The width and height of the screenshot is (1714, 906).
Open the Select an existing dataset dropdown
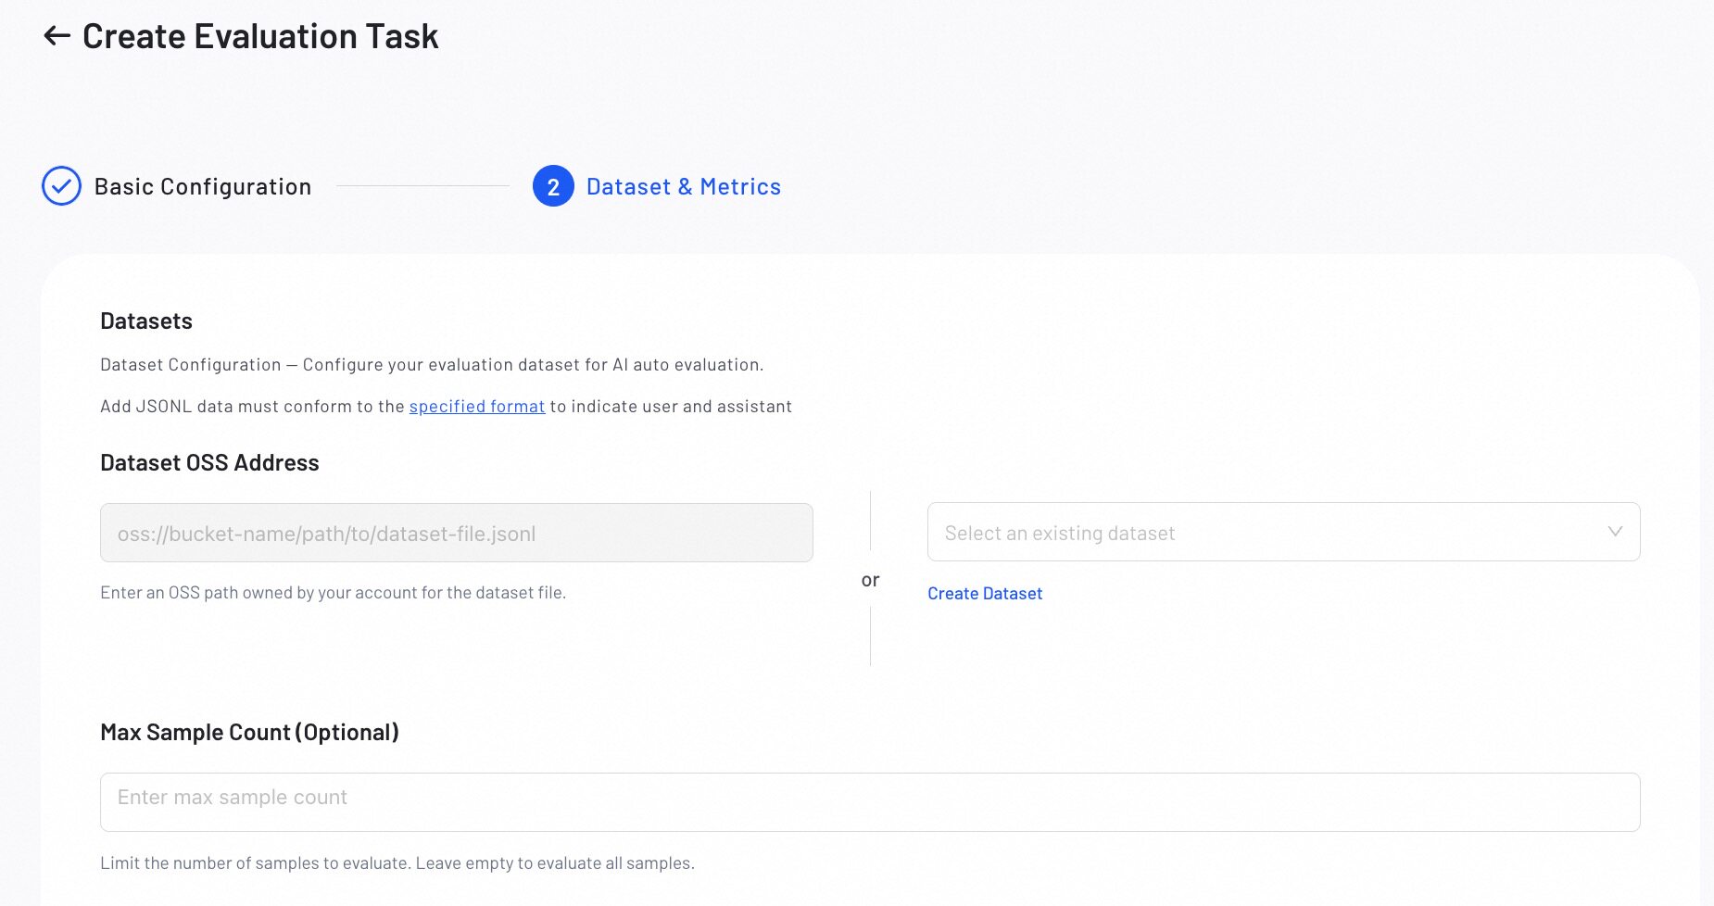tap(1283, 532)
